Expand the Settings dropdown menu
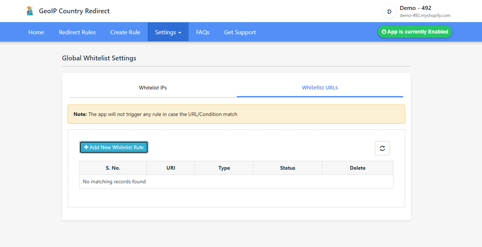 coord(168,32)
